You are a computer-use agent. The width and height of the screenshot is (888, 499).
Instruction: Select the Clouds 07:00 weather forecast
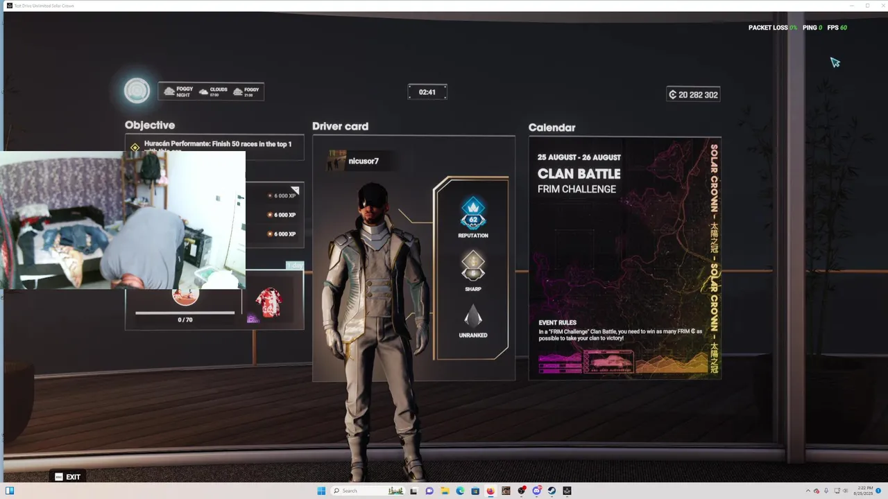[x=213, y=91]
